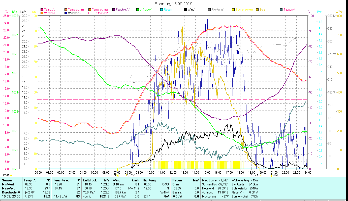Click the 'Windböen' legend label

pyautogui.click(x=74, y=13)
